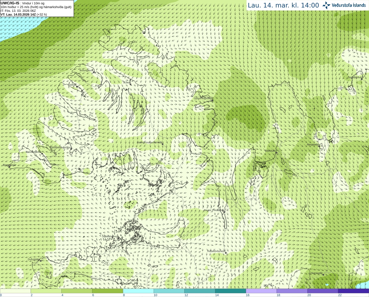Click the Veðurstofa Íslands logo icon
This screenshot has height=297, width=369.
pyautogui.click(x=326, y=5)
